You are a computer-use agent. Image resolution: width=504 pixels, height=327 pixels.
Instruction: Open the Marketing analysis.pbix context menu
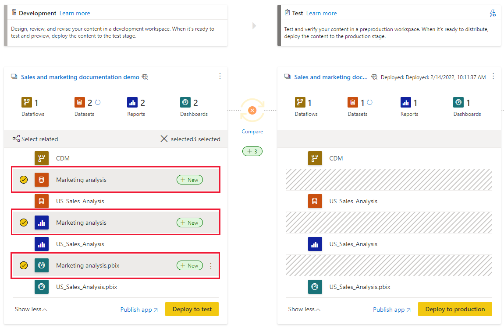coord(211,265)
